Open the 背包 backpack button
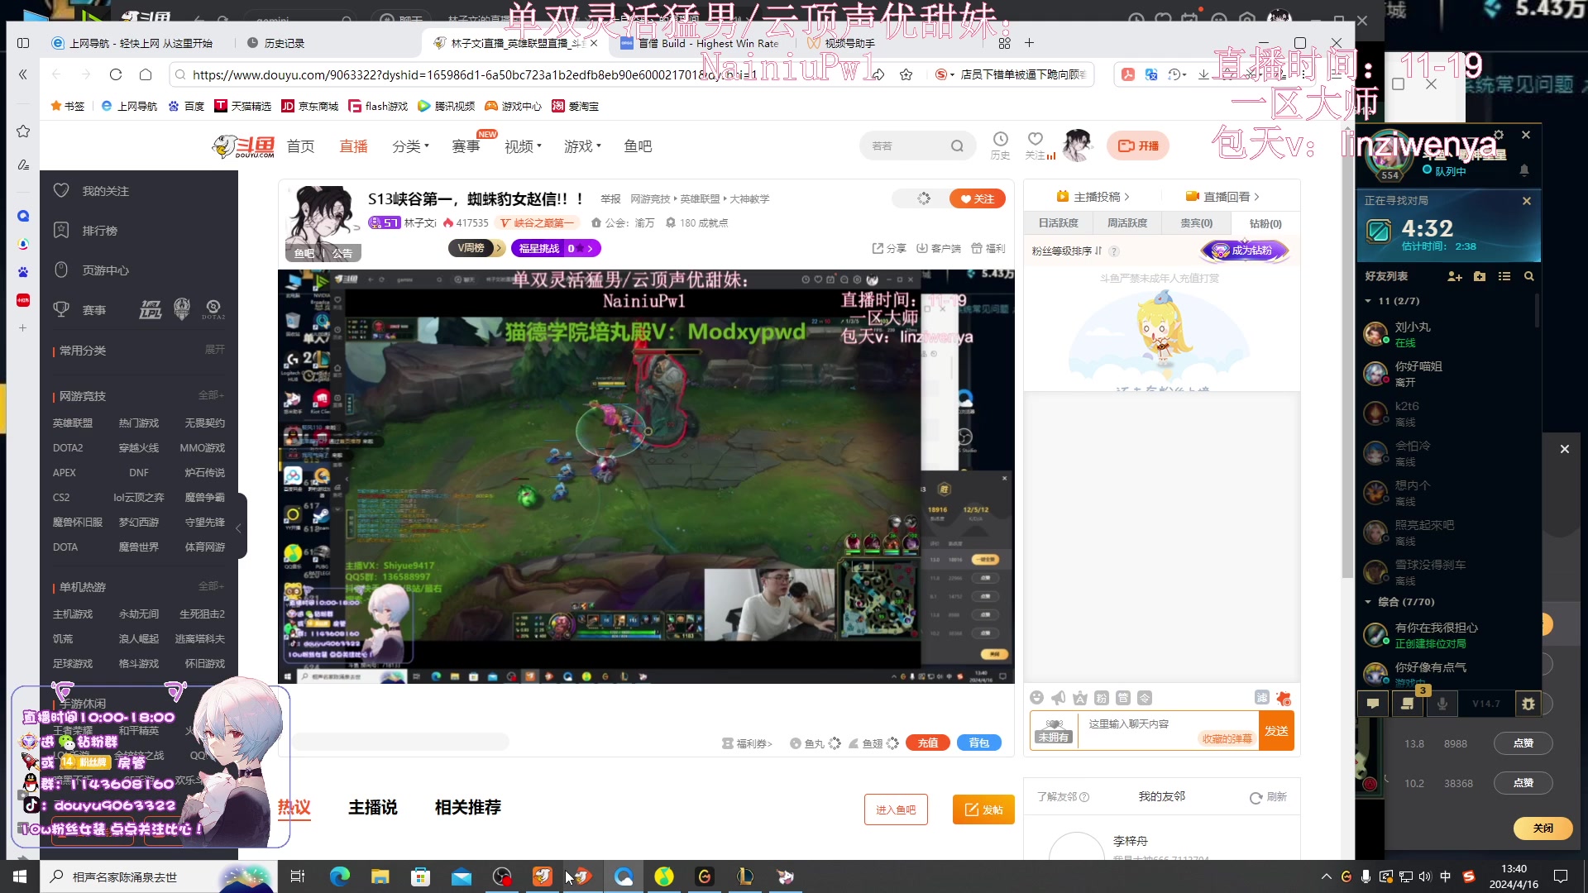Viewport: 1588px width, 893px height. coord(979,743)
